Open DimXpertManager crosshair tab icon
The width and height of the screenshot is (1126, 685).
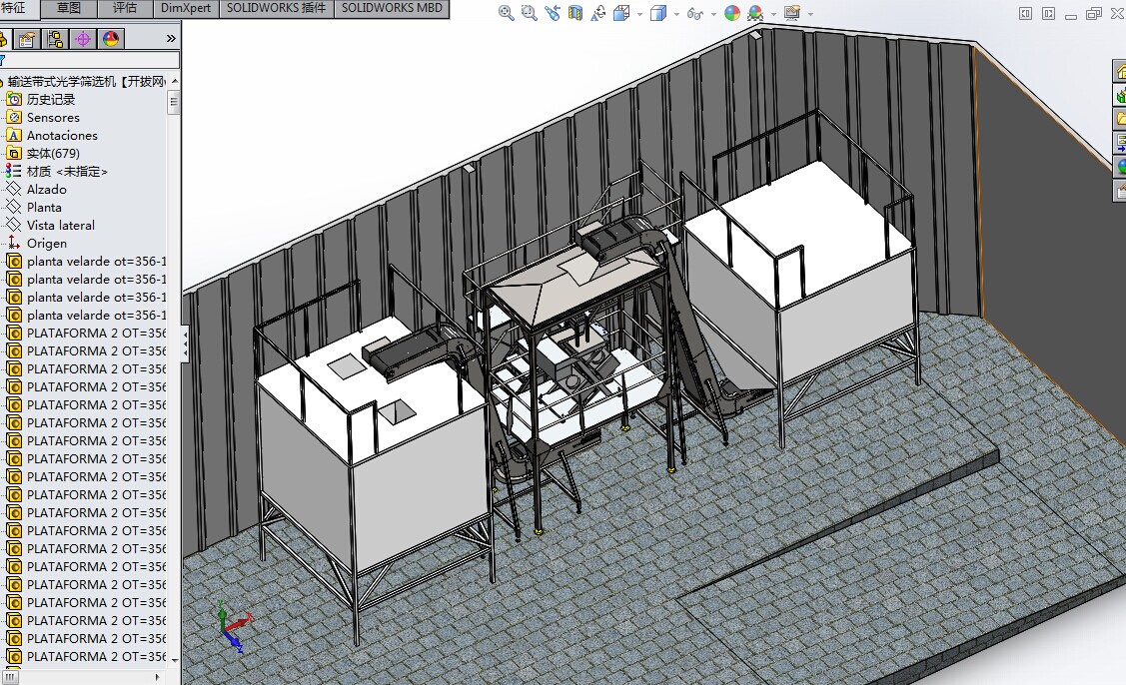point(83,39)
